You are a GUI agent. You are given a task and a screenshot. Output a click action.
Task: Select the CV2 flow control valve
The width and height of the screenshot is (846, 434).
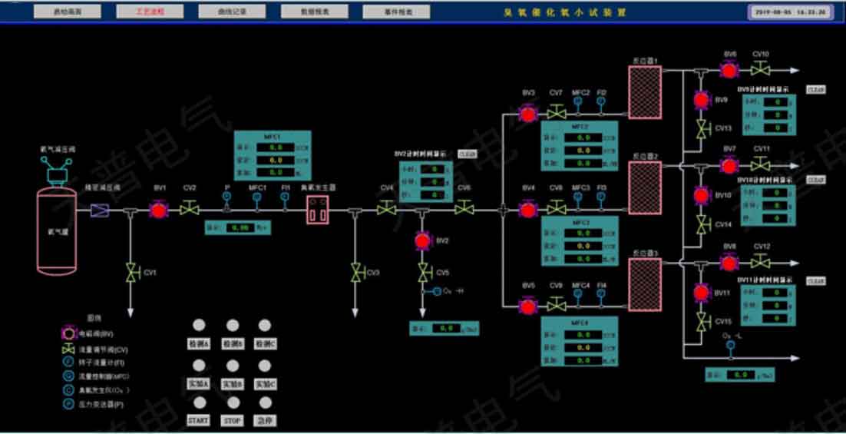click(189, 209)
